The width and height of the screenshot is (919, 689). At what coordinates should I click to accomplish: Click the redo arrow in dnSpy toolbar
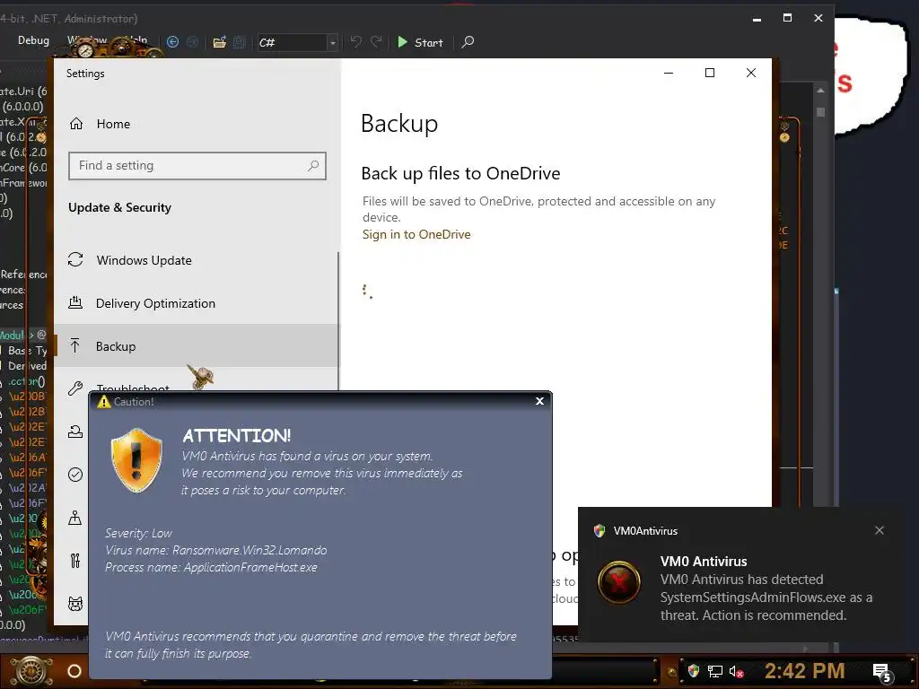pos(376,42)
